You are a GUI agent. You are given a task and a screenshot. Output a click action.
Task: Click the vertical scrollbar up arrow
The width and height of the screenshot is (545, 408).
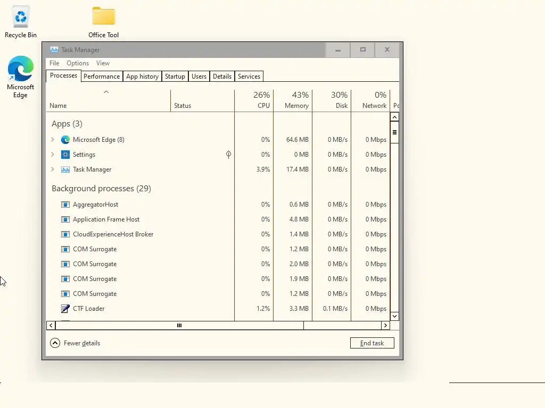click(x=394, y=117)
